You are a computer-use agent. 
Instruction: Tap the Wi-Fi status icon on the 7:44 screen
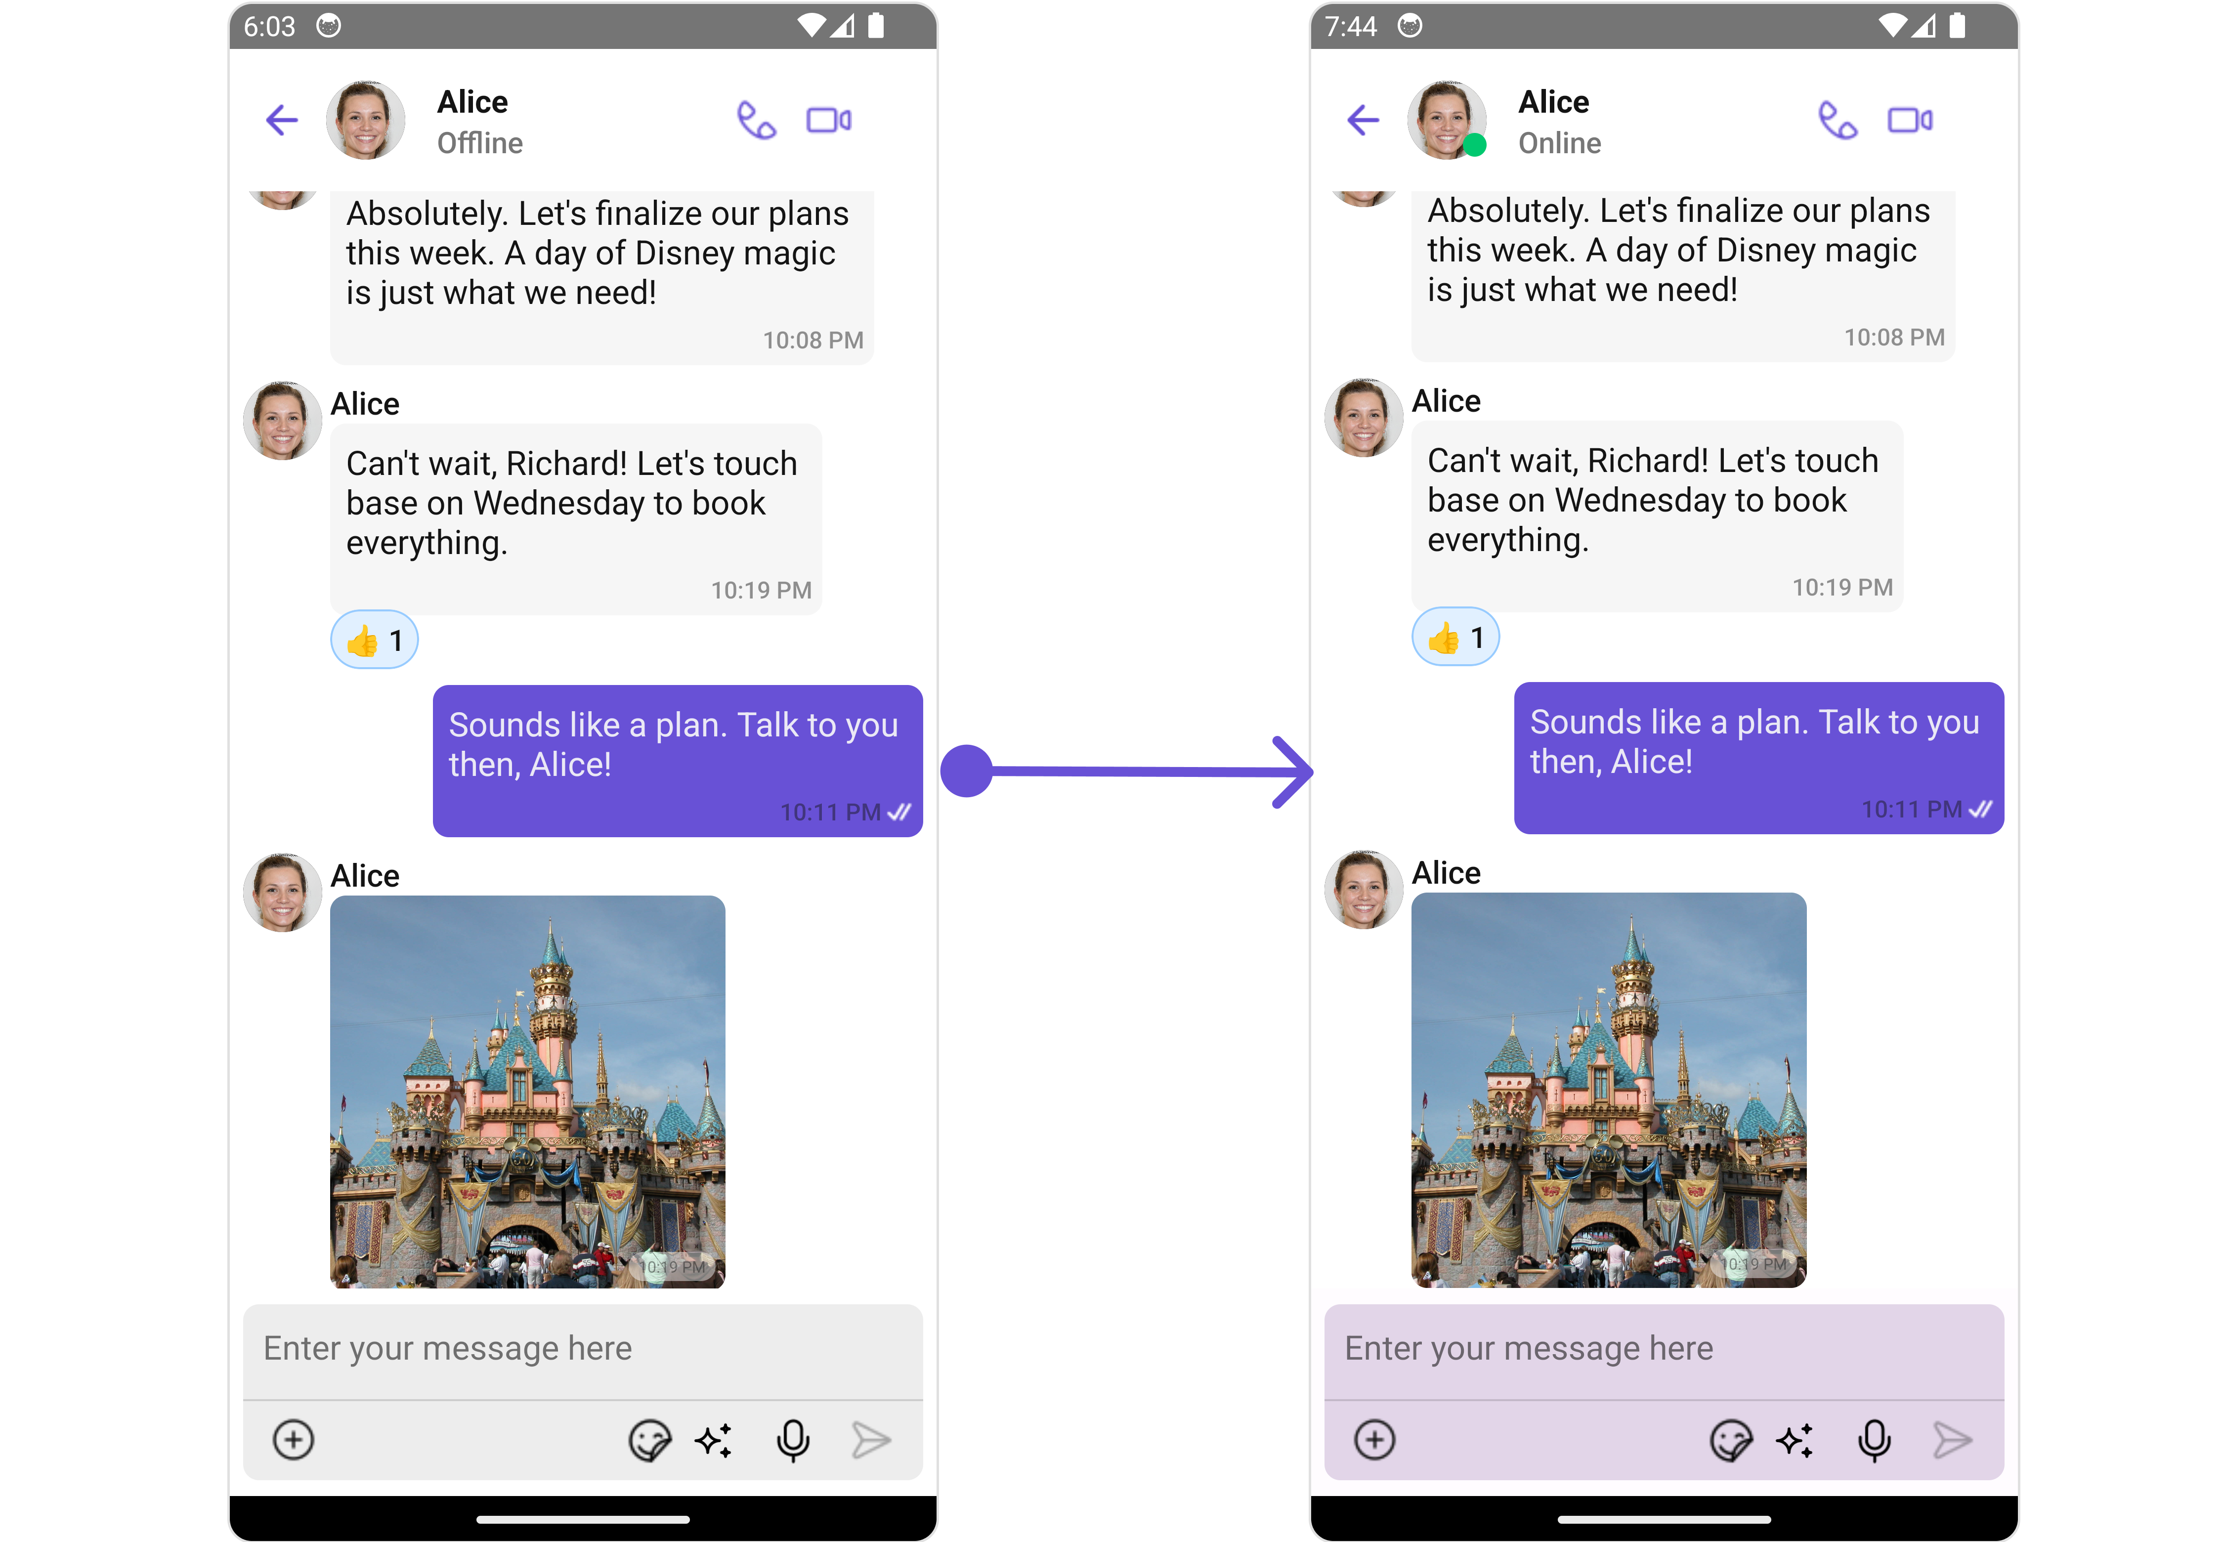coord(1892,25)
